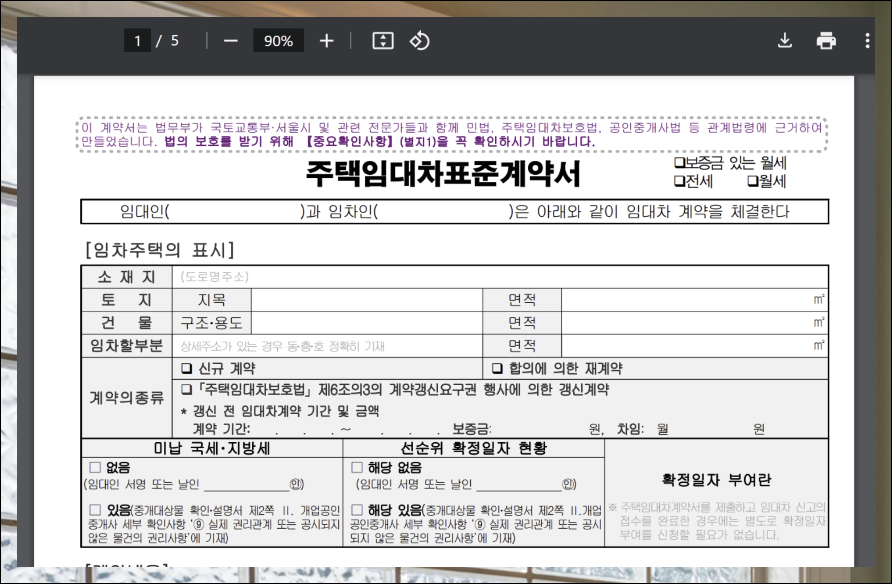
Task: Click the page number field showing 1
Action: [137, 41]
